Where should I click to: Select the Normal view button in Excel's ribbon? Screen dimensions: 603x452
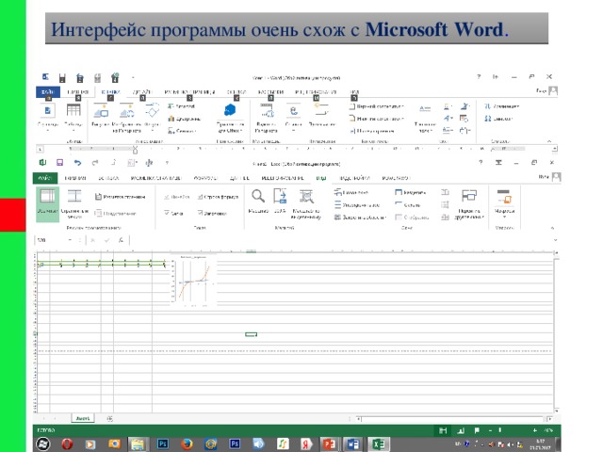click(x=47, y=203)
